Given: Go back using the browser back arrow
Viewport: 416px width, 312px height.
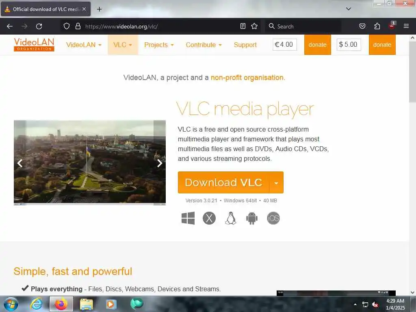Looking at the screenshot, I should (x=10, y=26).
